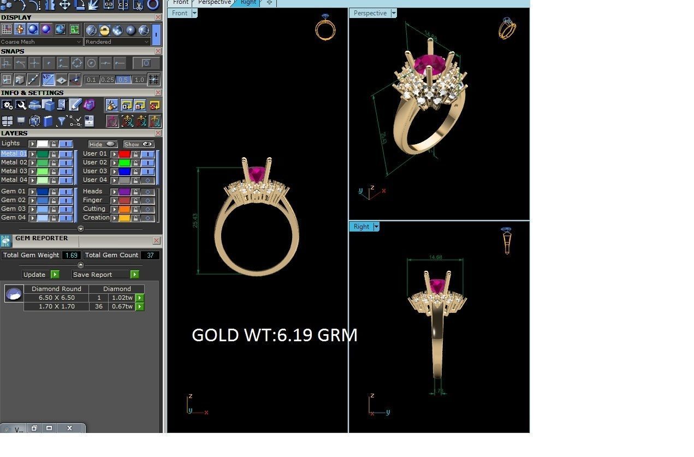Screen dimensions: 694x457
Task: Click the Show layers button
Action: (x=138, y=144)
